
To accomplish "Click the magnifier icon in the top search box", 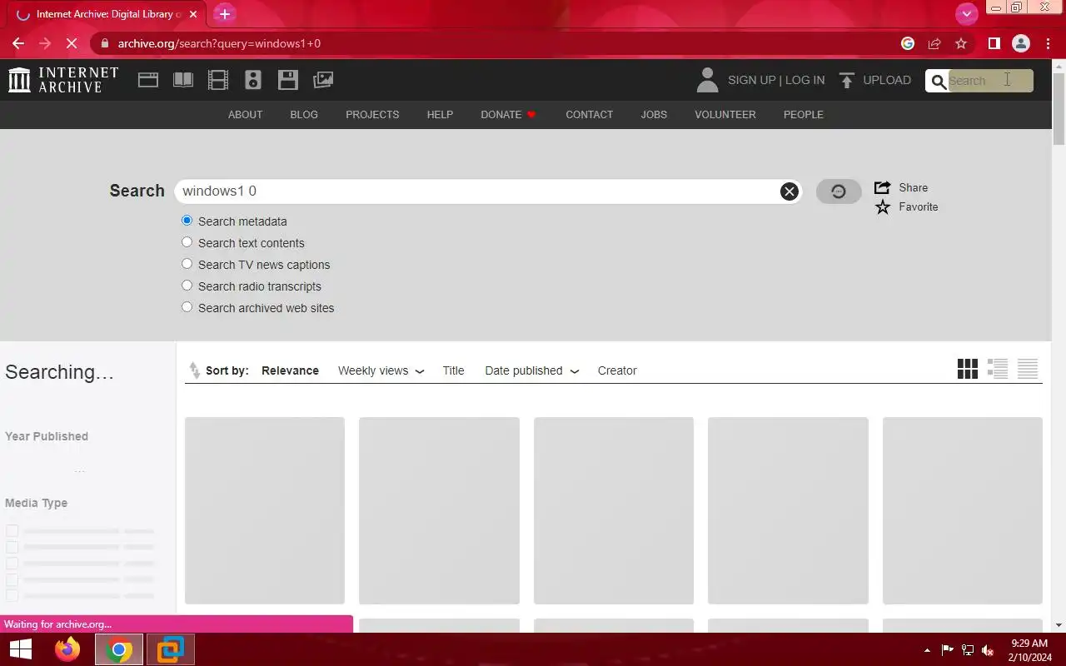I will [x=939, y=81].
